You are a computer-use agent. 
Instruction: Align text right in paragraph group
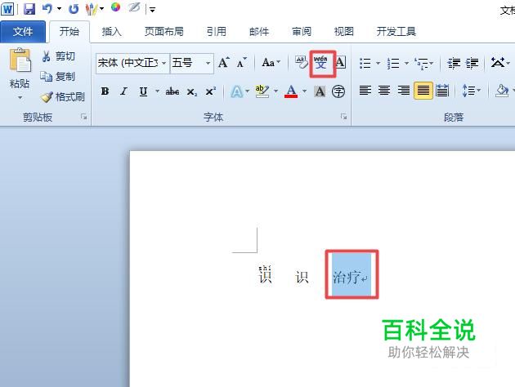404,90
